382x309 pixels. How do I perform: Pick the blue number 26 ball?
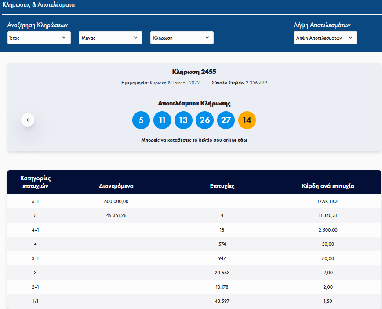204,120
